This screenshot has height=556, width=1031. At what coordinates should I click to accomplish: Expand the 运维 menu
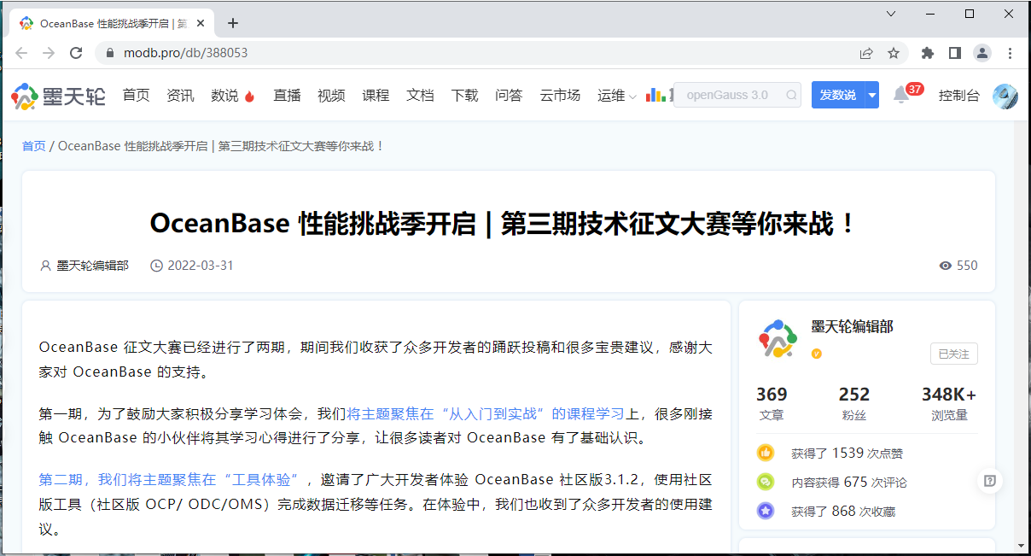(x=616, y=96)
